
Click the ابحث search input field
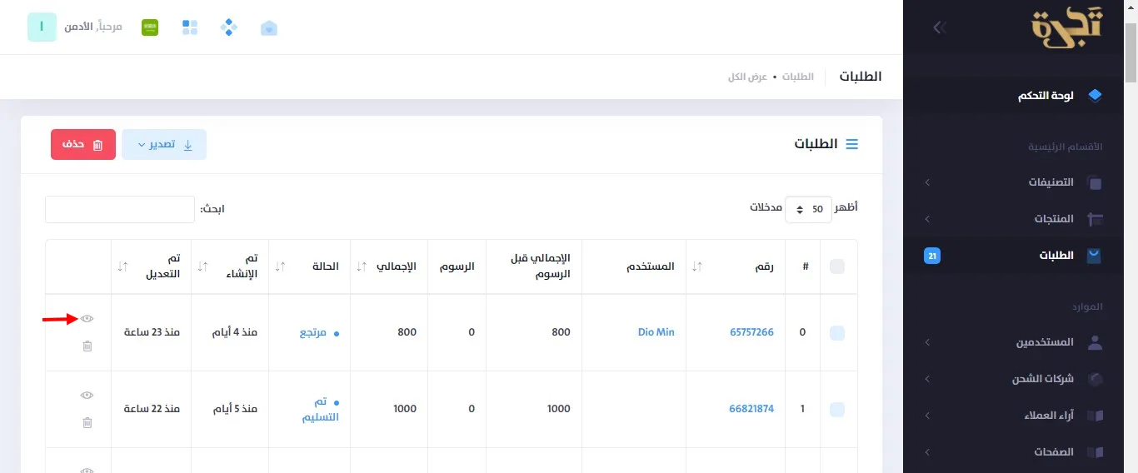[x=119, y=209]
